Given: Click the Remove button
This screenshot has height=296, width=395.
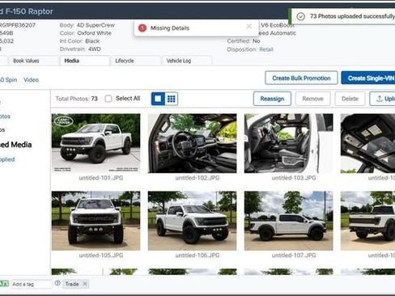Looking at the screenshot, I should tap(312, 99).
